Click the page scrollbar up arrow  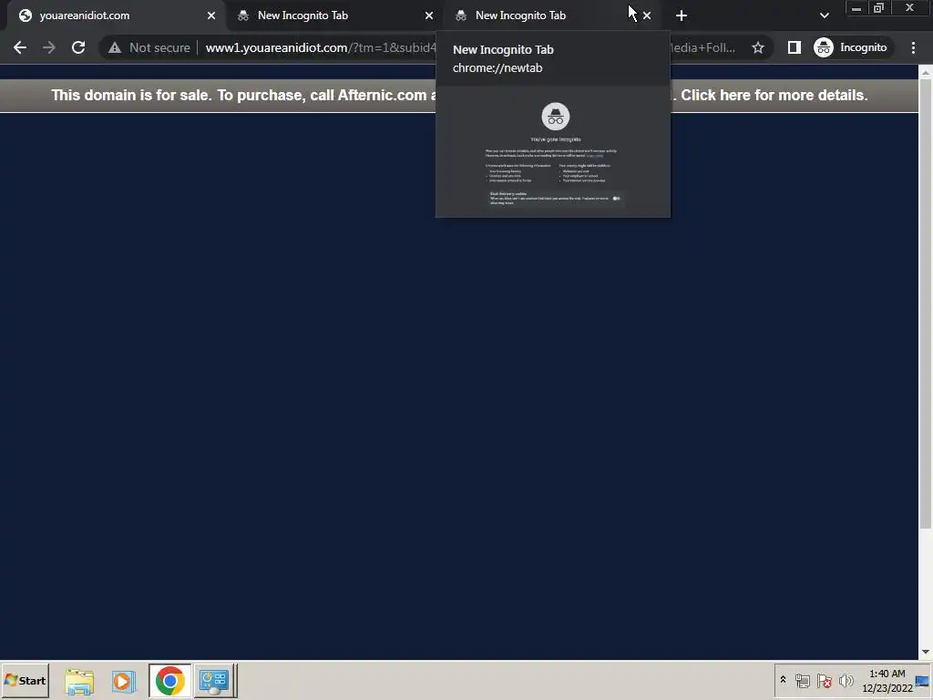coord(926,72)
